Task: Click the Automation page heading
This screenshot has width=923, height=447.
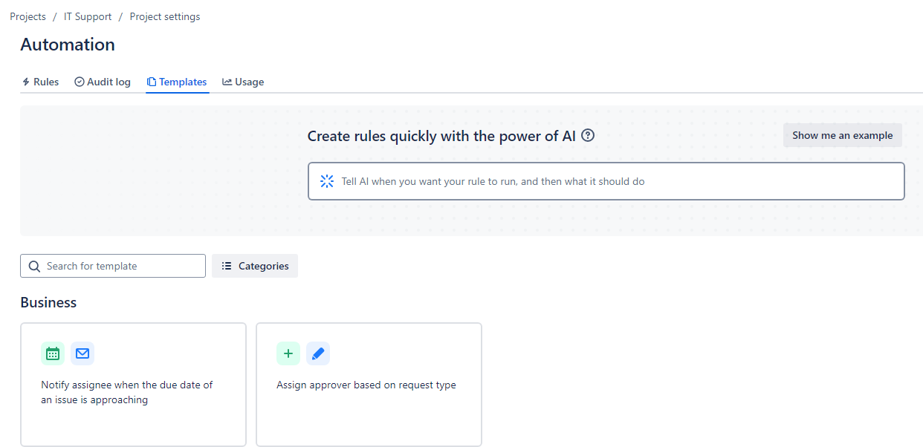Action: coord(68,45)
